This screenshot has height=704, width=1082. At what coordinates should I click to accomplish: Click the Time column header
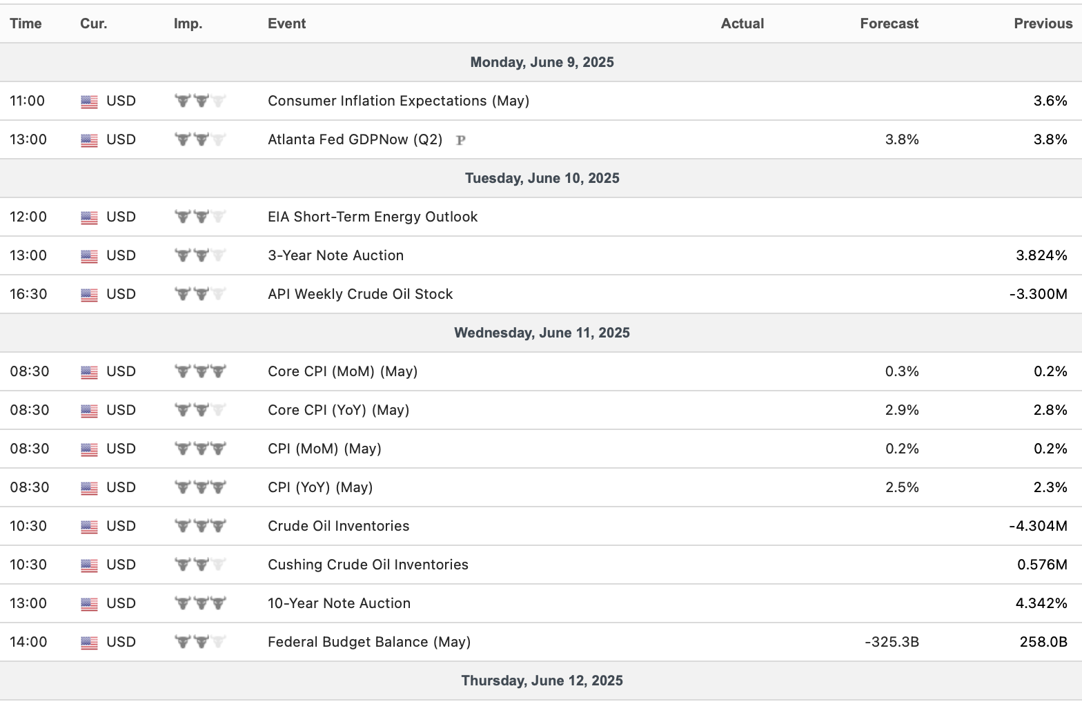pyautogui.click(x=26, y=23)
